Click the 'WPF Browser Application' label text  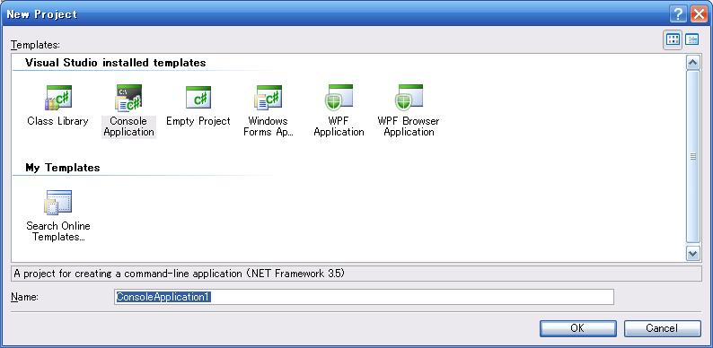[409, 126]
